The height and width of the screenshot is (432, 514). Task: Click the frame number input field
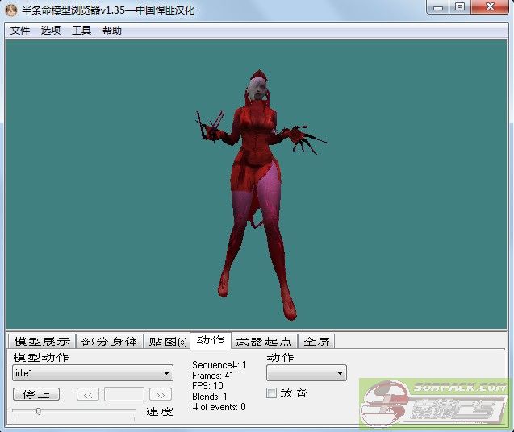[x=124, y=394]
